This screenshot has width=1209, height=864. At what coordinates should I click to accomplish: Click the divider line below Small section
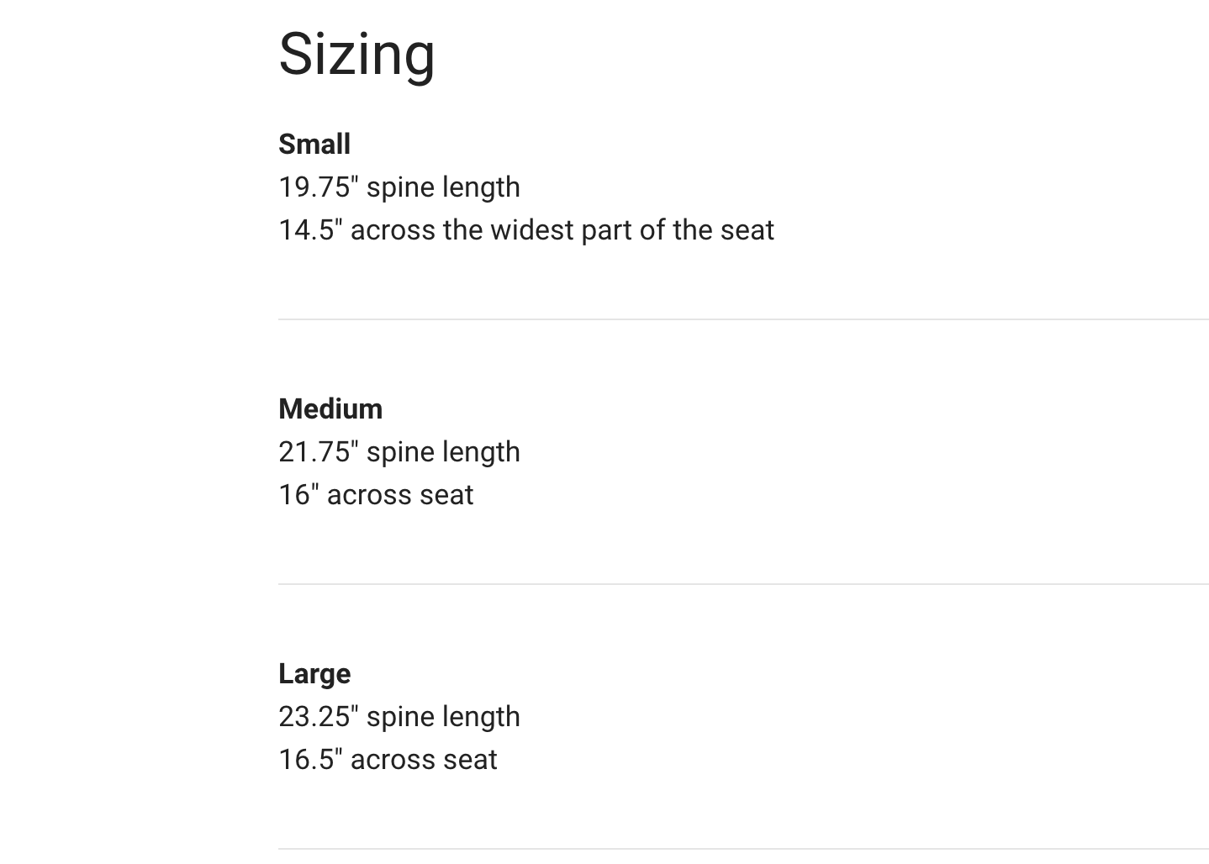[743, 319]
